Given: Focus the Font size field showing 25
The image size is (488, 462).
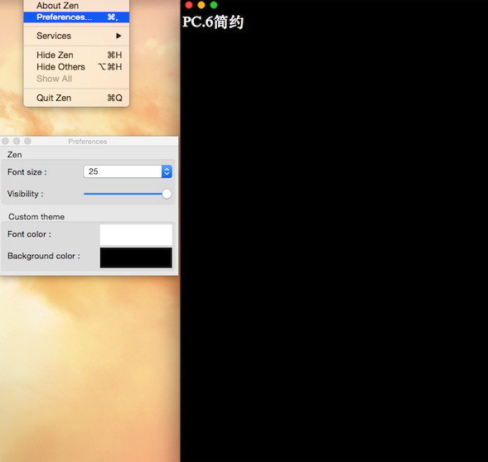Looking at the screenshot, I should (x=123, y=171).
